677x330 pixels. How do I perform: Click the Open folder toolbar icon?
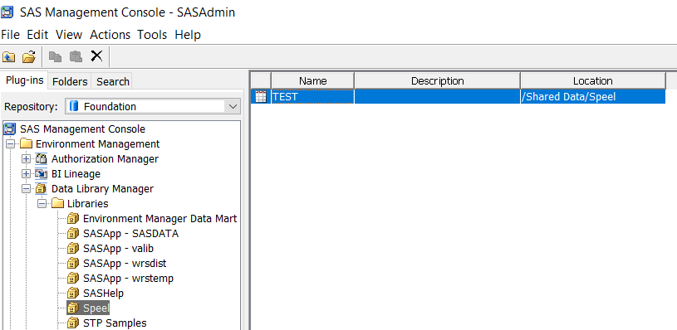click(x=29, y=56)
